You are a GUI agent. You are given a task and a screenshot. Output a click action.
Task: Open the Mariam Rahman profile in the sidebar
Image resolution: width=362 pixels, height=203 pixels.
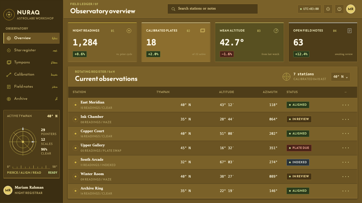tap(31, 190)
